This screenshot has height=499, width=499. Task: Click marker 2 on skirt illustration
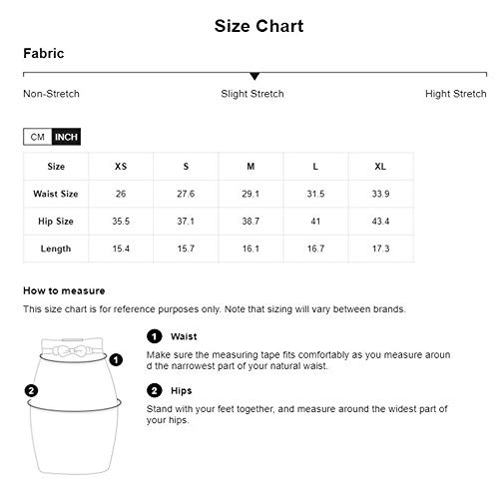pyautogui.click(x=31, y=390)
